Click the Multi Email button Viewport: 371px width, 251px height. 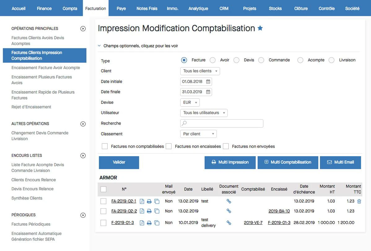(340, 162)
